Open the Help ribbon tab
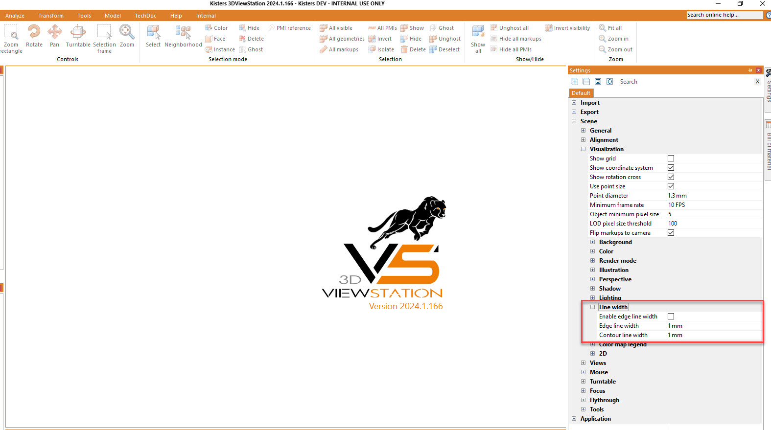This screenshot has height=430, width=771. click(x=176, y=16)
